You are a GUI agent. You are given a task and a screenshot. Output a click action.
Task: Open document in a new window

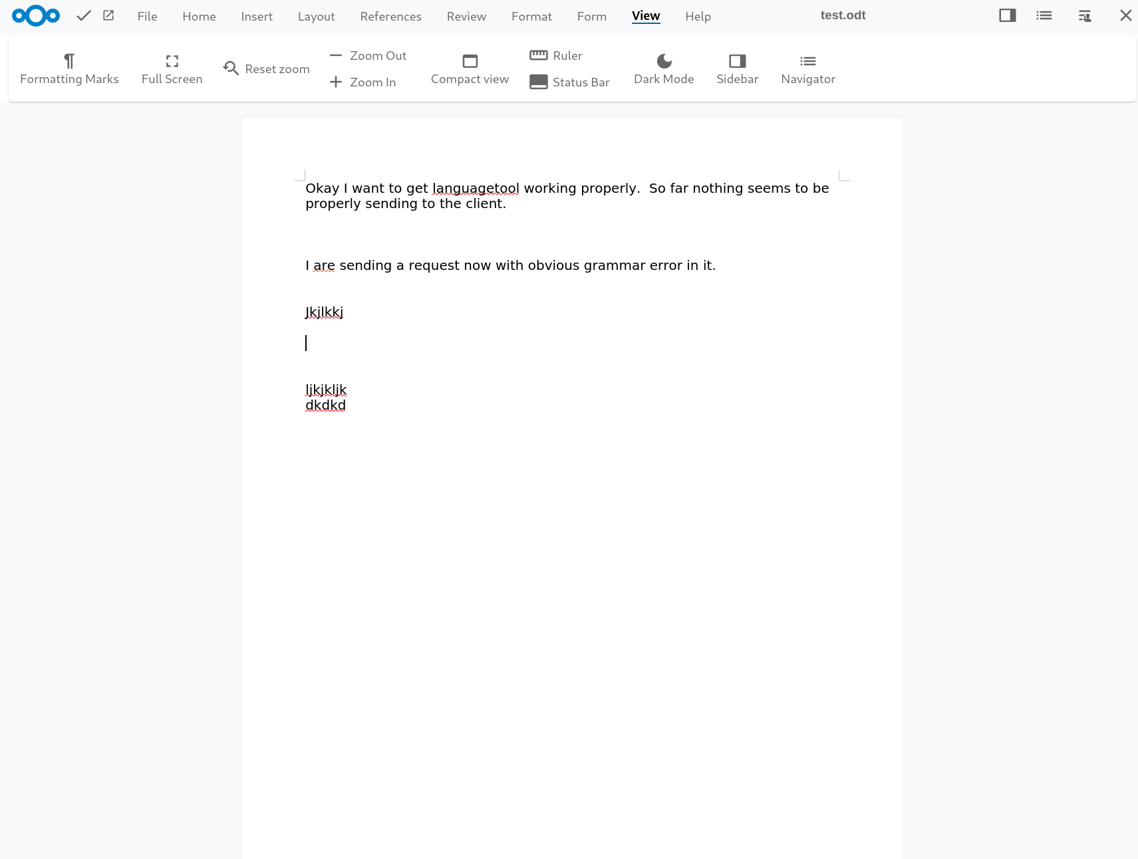[x=108, y=15]
